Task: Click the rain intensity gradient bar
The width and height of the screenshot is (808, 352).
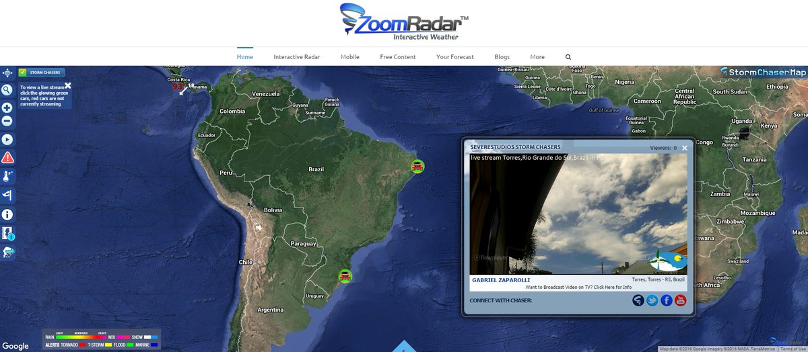Action: (80, 337)
